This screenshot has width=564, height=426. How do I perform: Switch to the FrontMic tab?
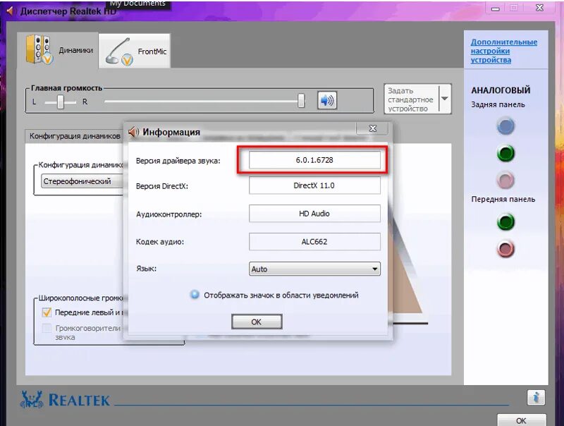coord(135,51)
